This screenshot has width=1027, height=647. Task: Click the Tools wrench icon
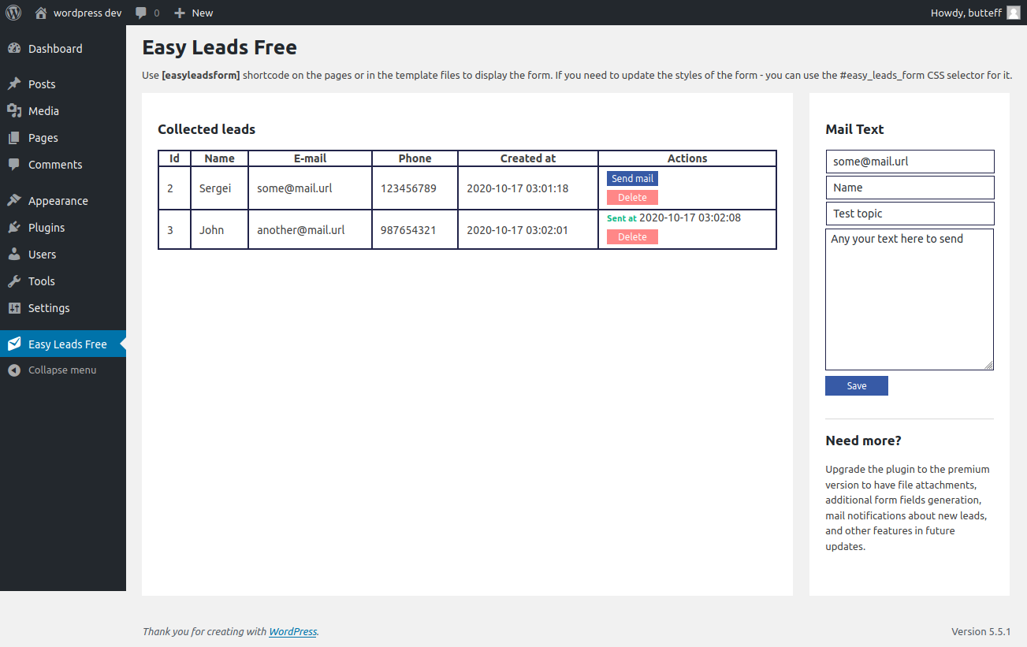(14, 281)
